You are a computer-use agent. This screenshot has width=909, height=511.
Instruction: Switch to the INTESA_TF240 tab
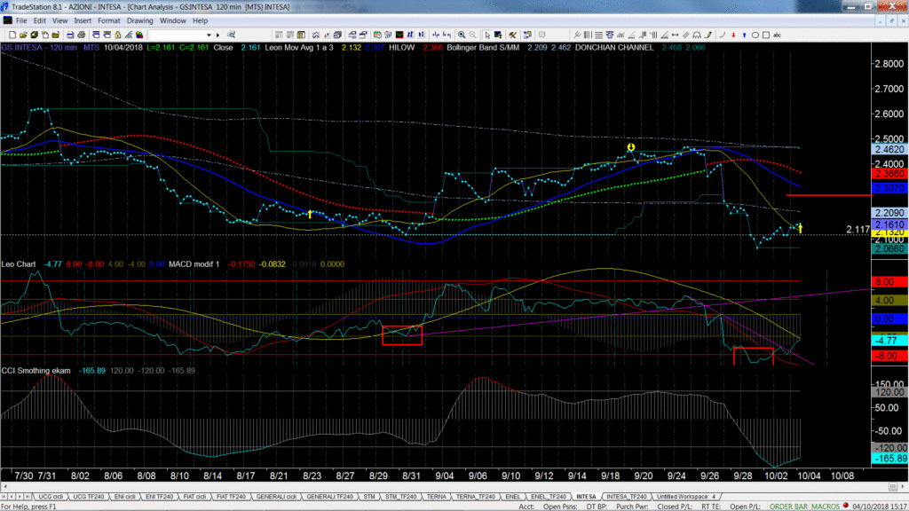(x=626, y=497)
